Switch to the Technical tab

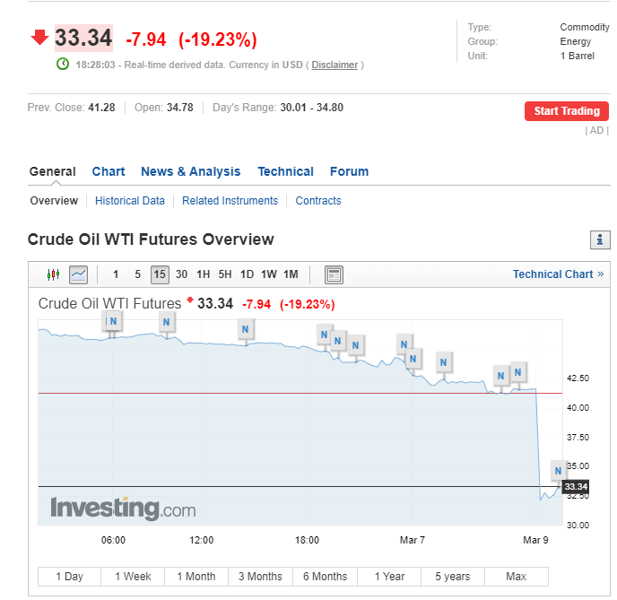(x=285, y=171)
